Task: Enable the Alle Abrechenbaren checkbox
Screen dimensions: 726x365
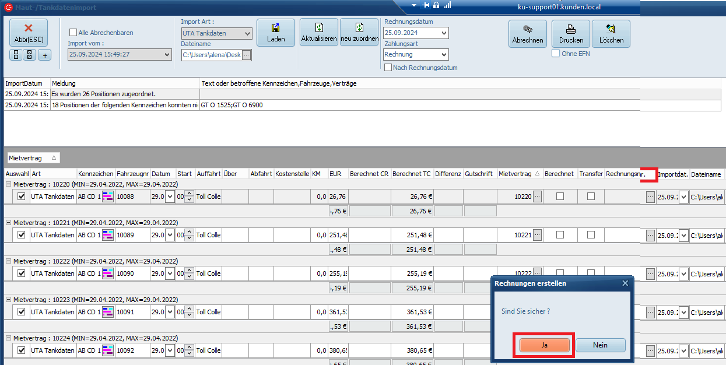Action: [x=73, y=33]
